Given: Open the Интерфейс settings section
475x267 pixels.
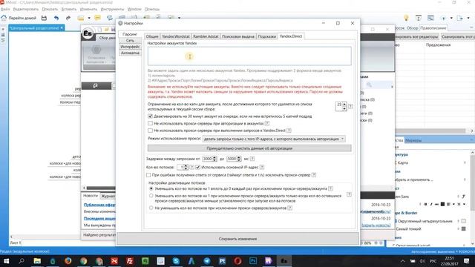Looking at the screenshot, I should 130,47.
